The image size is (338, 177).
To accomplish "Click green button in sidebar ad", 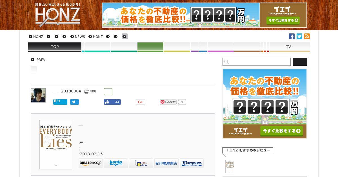I will coord(281,131).
